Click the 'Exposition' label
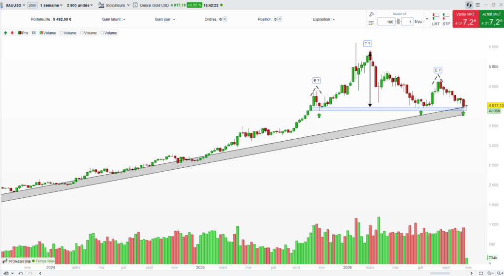The image size is (504, 276). coord(321,19)
